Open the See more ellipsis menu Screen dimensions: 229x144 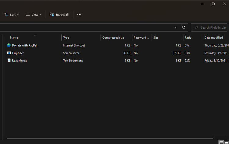pos(79,15)
